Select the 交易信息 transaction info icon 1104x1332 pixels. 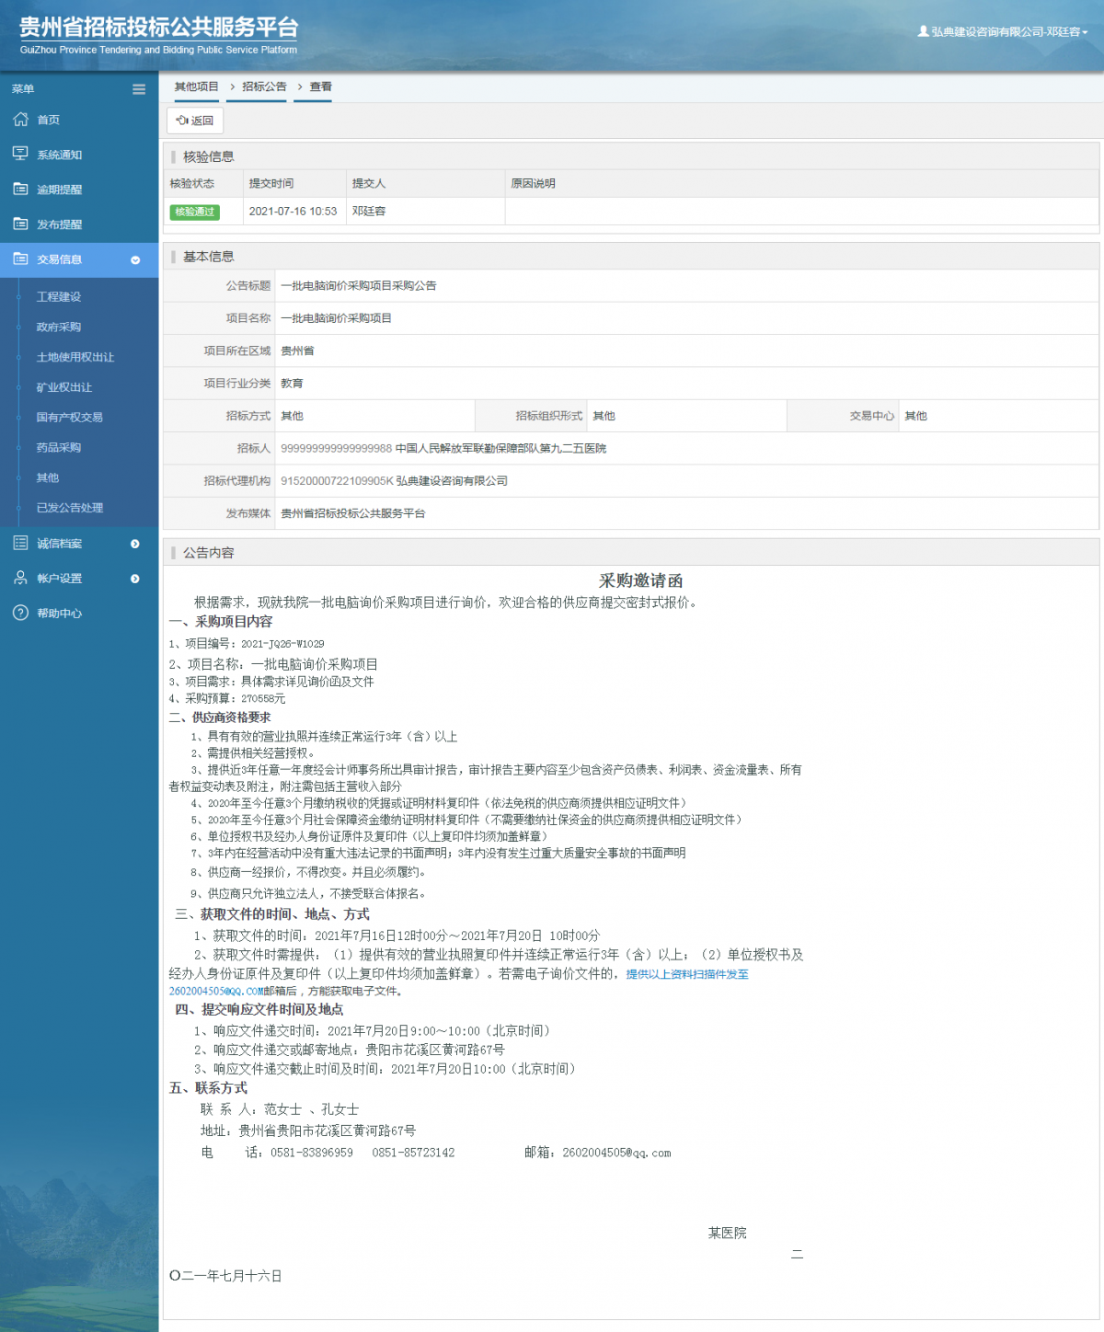(20, 258)
